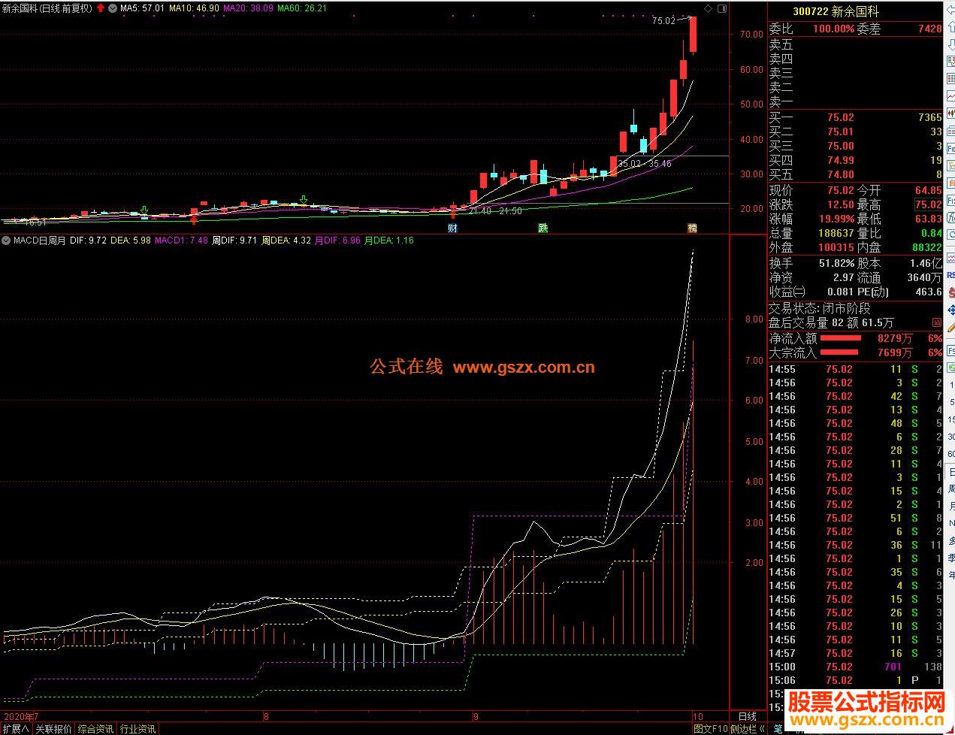
Task: Click the diamond icon above the price axis
Action: click(x=709, y=8)
